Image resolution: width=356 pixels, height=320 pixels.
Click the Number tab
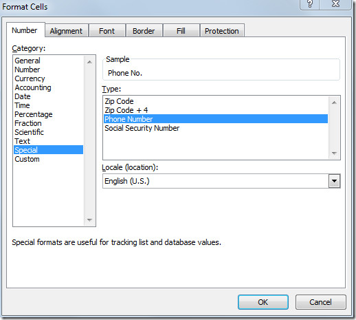(x=25, y=30)
